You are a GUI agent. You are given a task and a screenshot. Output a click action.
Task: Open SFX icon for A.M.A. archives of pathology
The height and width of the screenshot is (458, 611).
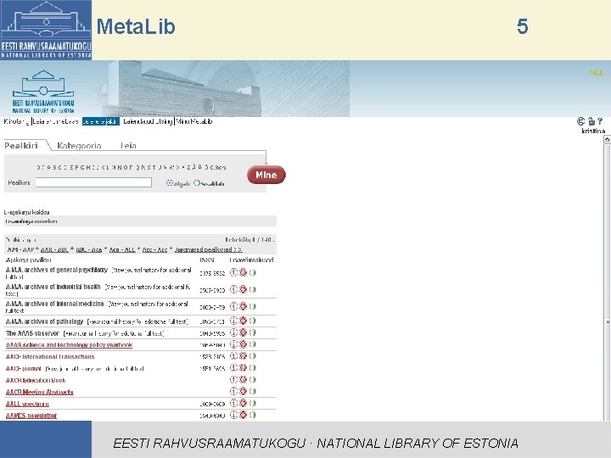coord(243,321)
